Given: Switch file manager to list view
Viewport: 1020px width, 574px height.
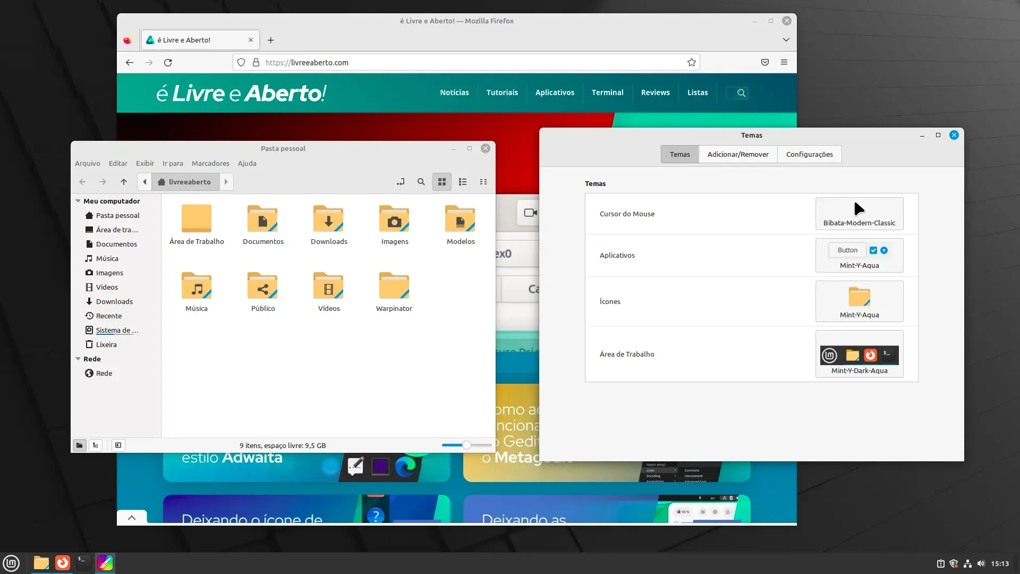Looking at the screenshot, I should tap(463, 182).
